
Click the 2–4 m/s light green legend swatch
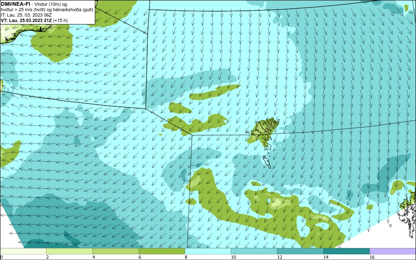point(69,251)
